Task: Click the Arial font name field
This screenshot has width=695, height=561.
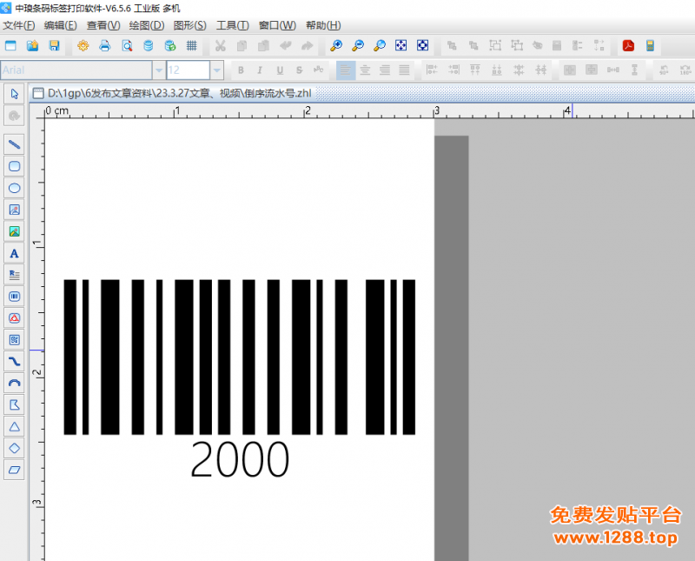Action: [x=76, y=70]
